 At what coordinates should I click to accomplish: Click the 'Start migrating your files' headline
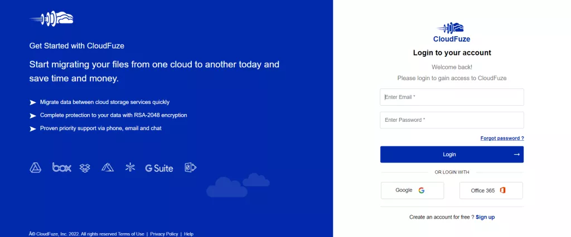coord(154,72)
